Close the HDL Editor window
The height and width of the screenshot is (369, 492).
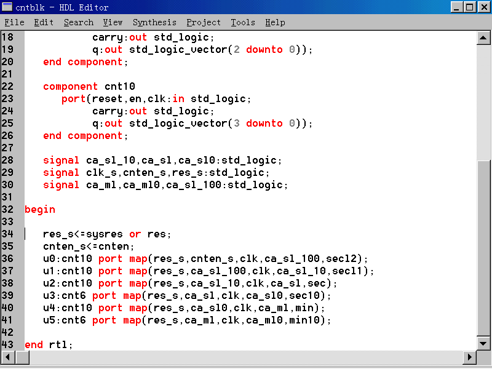pyautogui.click(x=484, y=7)
